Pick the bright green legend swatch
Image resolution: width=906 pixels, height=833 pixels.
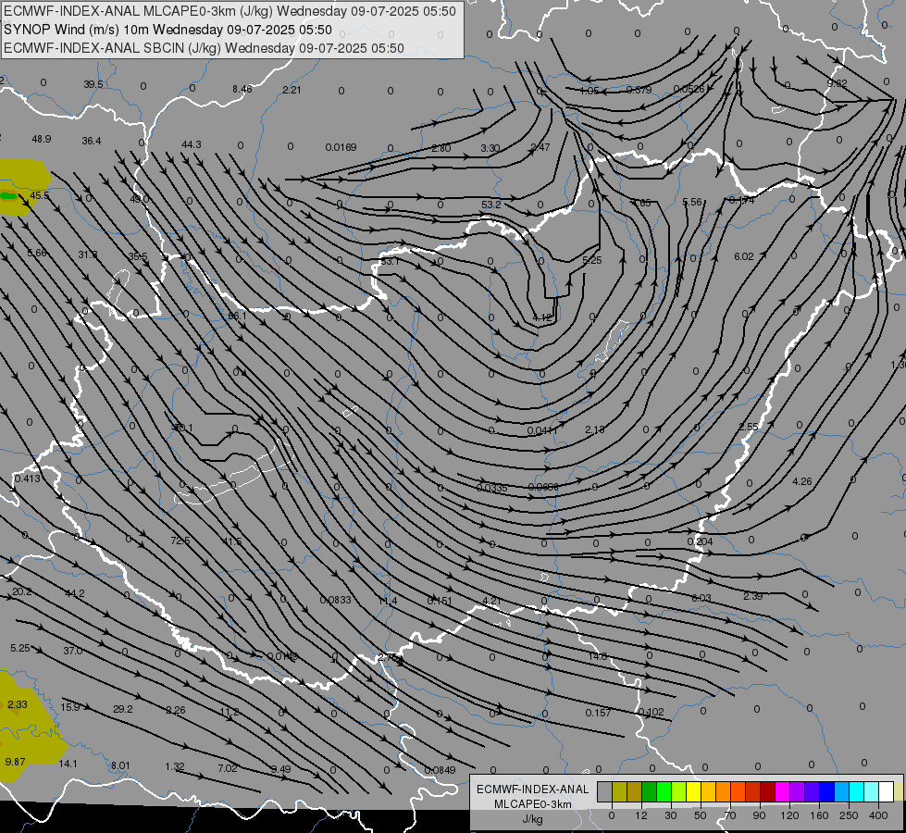coord(664,792)
